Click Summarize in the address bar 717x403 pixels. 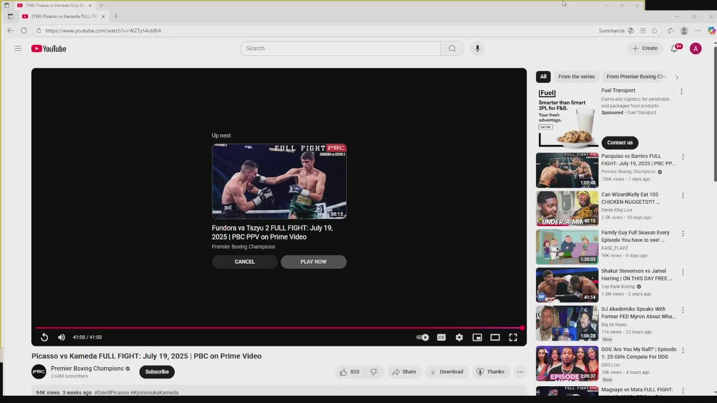(x=612, y=31)
